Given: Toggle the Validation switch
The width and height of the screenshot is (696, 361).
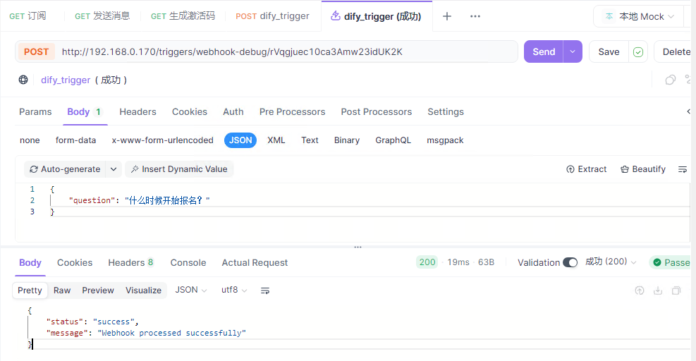Looking at the screenshot, I should click(x=570, y=262).
